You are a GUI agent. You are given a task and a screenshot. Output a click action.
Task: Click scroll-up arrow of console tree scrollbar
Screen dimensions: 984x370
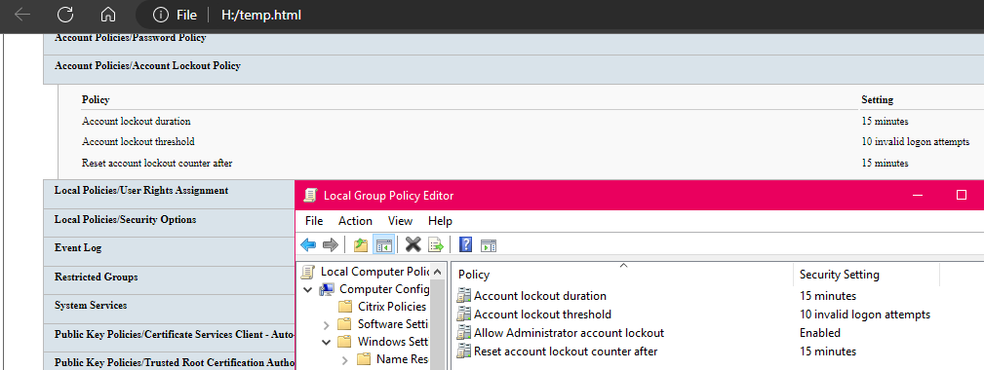point(439,271)
